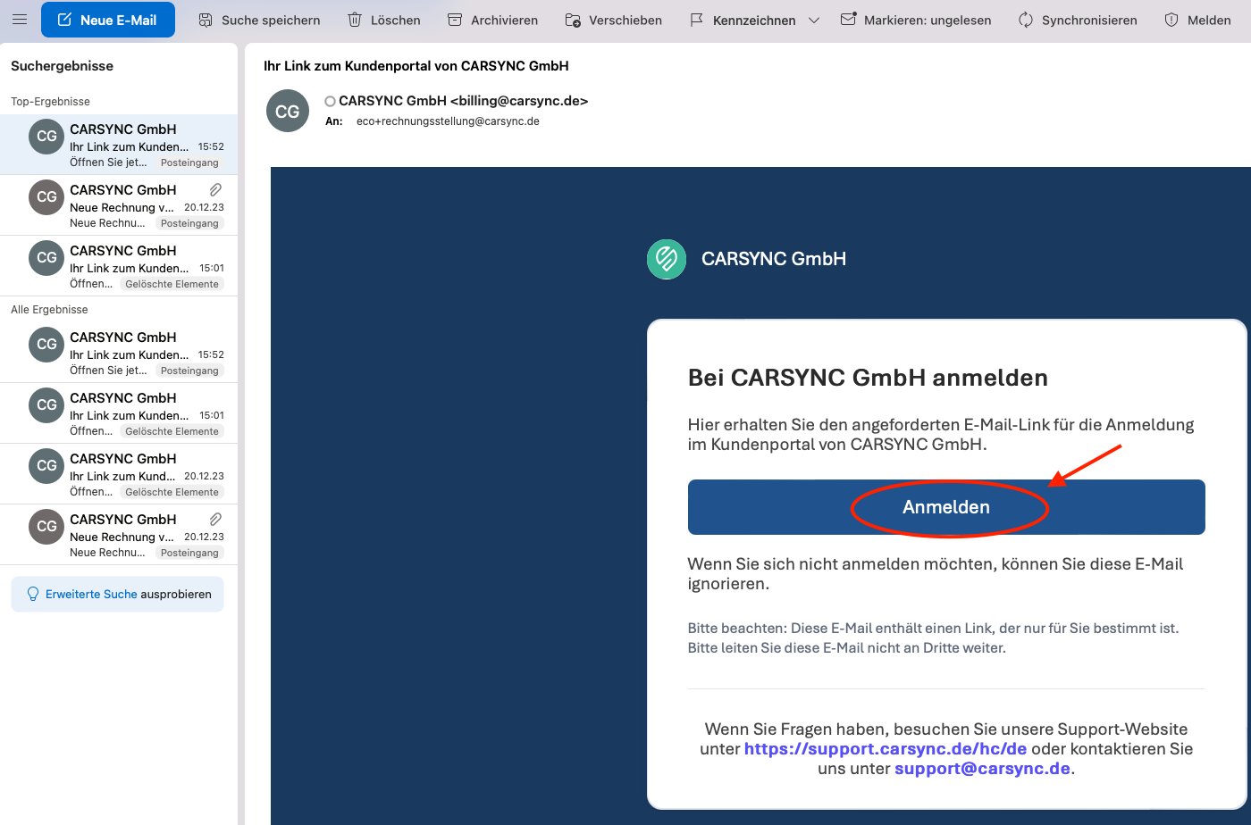Image resolution: width=1251 pixels, height=825 pixels.
Task: Move message using Verschieben
Action: (614, 20)
